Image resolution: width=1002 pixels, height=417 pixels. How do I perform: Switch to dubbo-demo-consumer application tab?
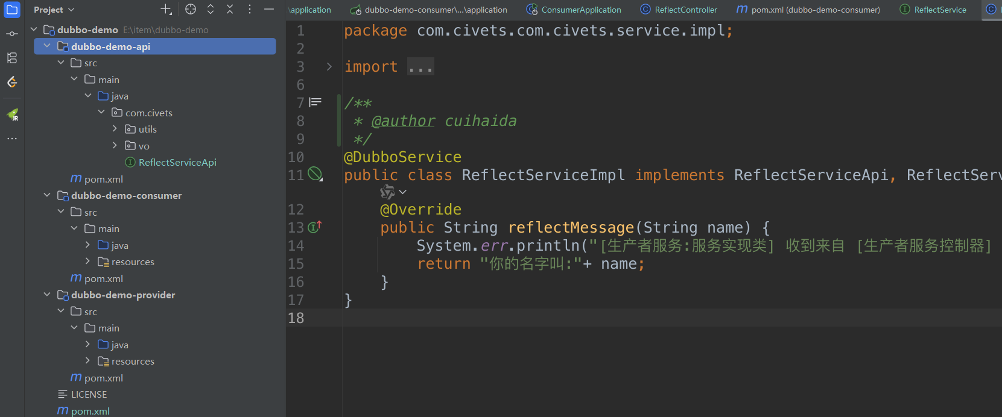(x=428, y=10)
